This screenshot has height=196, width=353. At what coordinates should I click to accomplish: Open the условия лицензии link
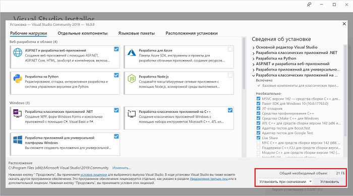point(94,175)
